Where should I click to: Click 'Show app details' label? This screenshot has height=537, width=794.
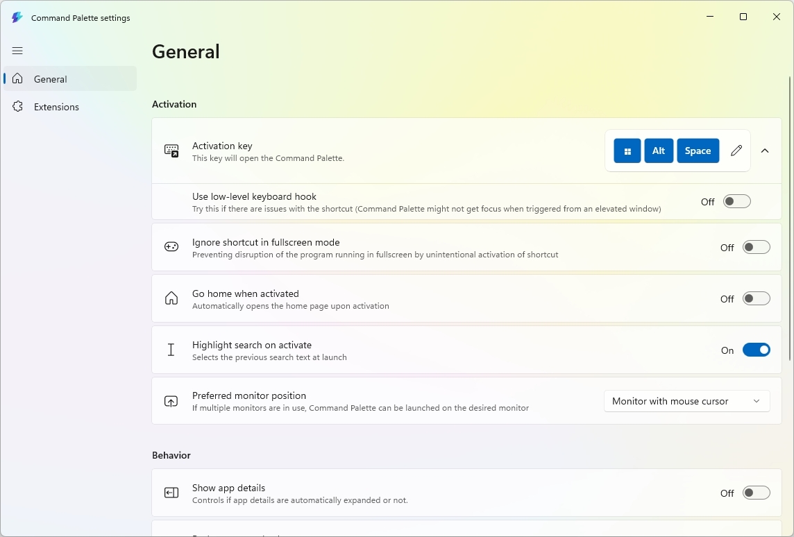(x=228, y=488)
